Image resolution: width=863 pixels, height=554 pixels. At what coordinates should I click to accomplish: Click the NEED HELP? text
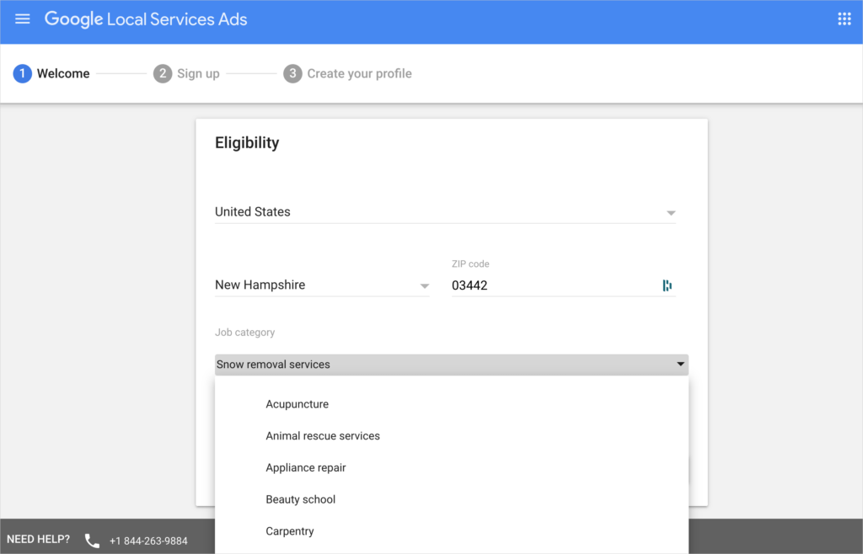[39, 539]
